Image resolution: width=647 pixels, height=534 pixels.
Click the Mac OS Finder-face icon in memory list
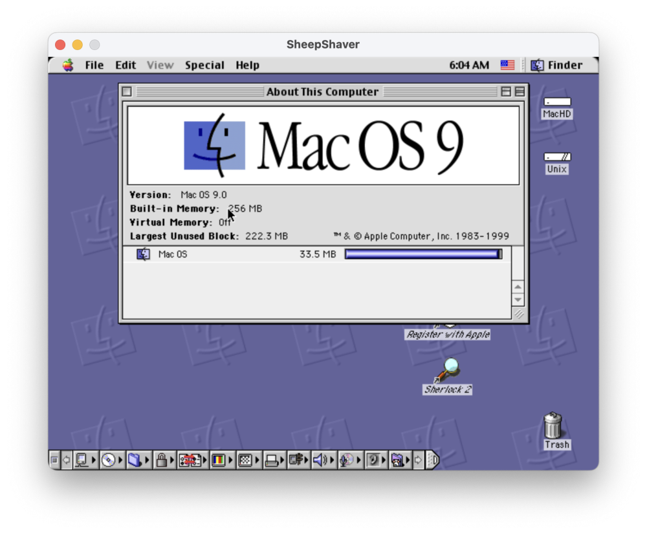143,254
